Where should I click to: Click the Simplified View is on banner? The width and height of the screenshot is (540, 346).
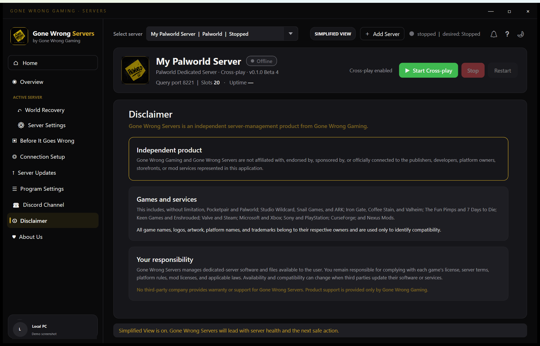[x=320, y=331]
